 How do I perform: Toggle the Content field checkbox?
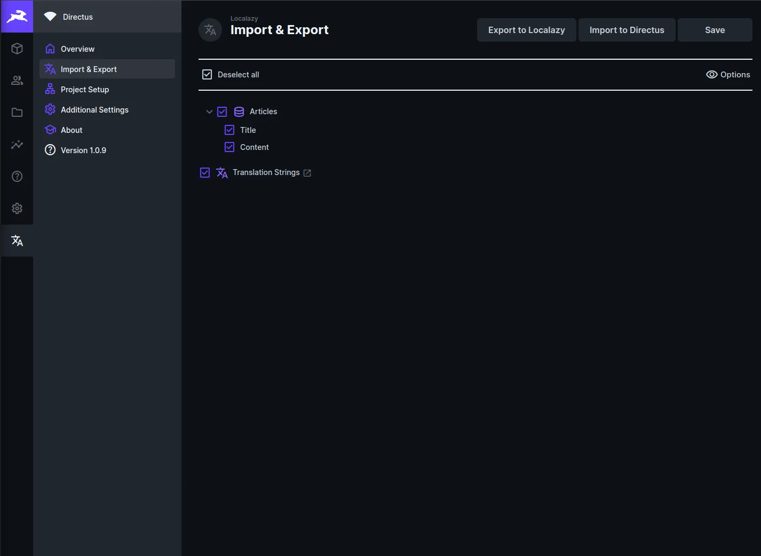point(229,147)
